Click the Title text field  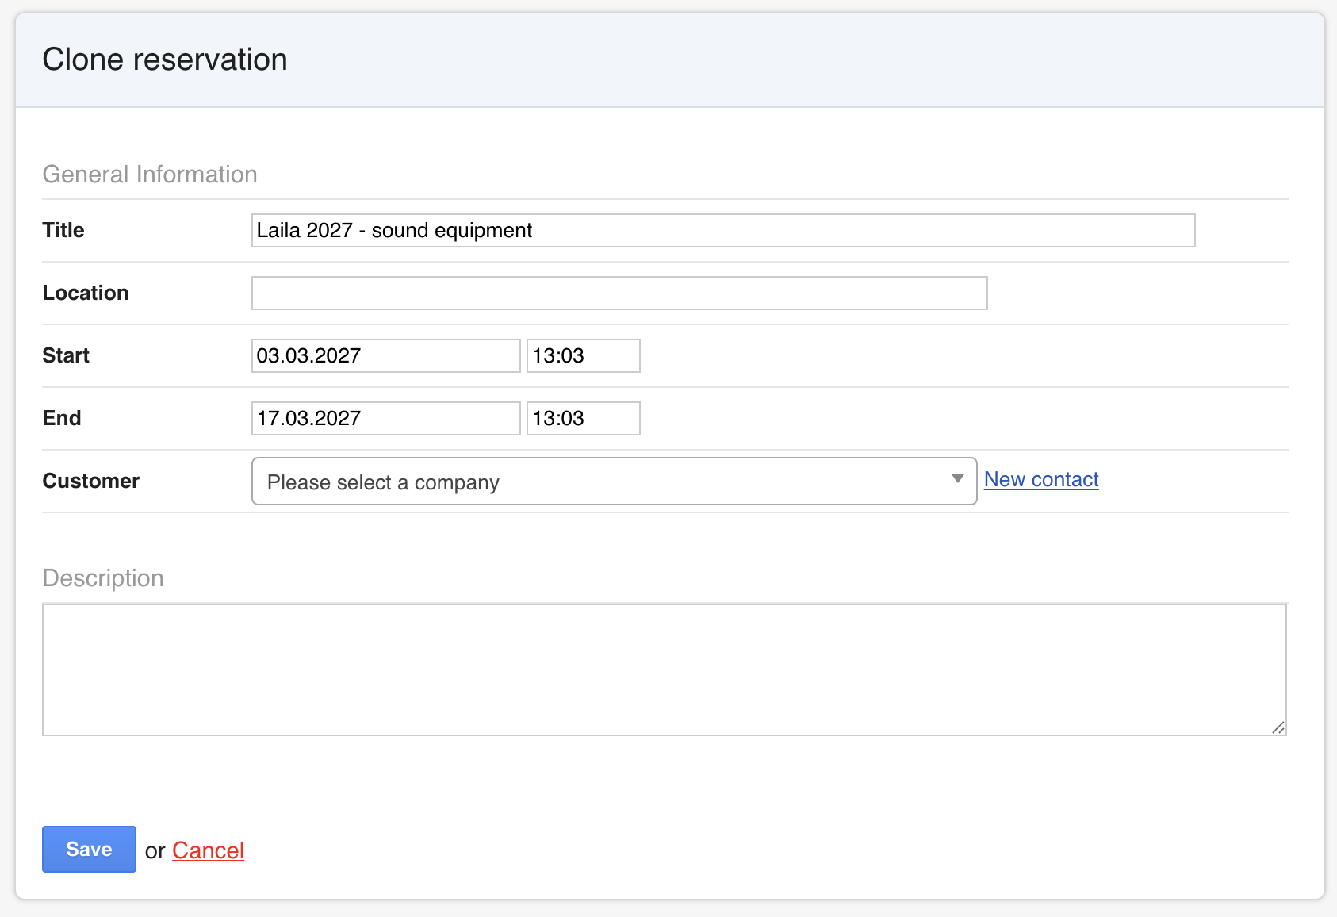click(x=722, y=230)
